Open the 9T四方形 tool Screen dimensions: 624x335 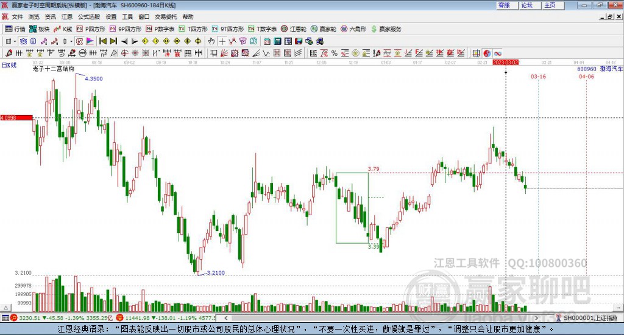[x=228, y=29]
